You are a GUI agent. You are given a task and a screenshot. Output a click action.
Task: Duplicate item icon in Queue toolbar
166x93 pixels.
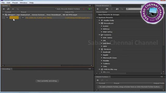18,9
